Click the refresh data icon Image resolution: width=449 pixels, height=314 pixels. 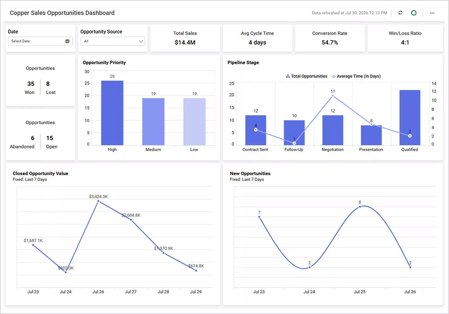coord(400,13)
